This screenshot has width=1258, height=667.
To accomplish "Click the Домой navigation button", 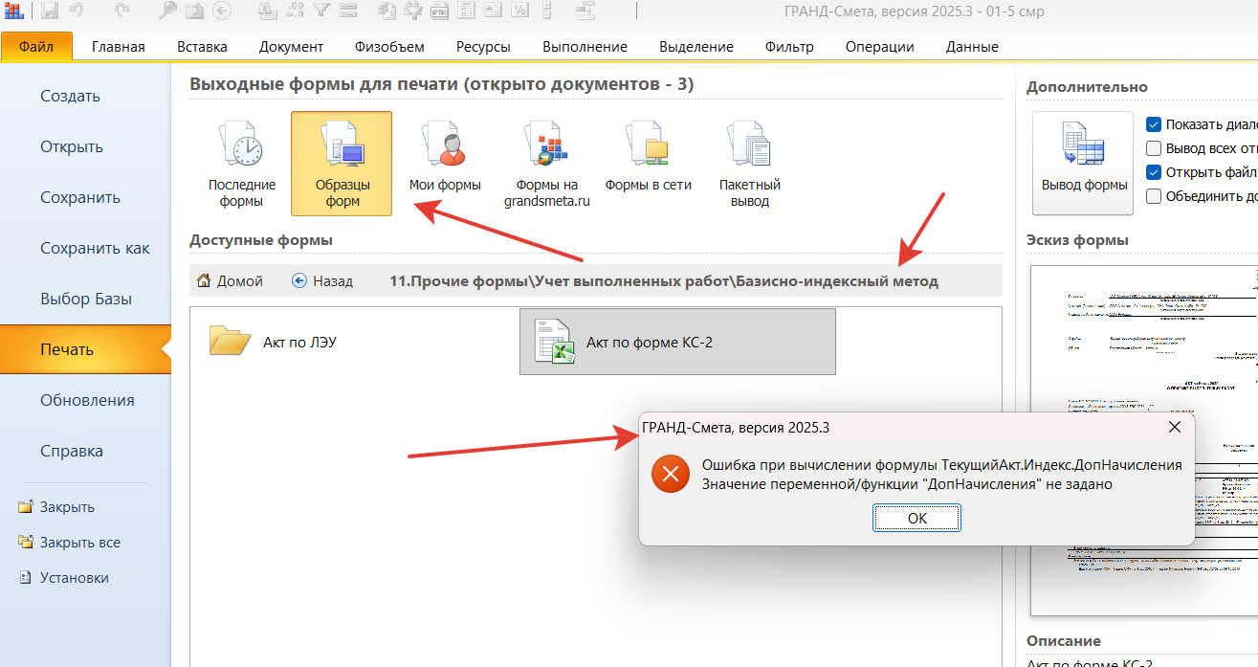I will pos(230,281).
